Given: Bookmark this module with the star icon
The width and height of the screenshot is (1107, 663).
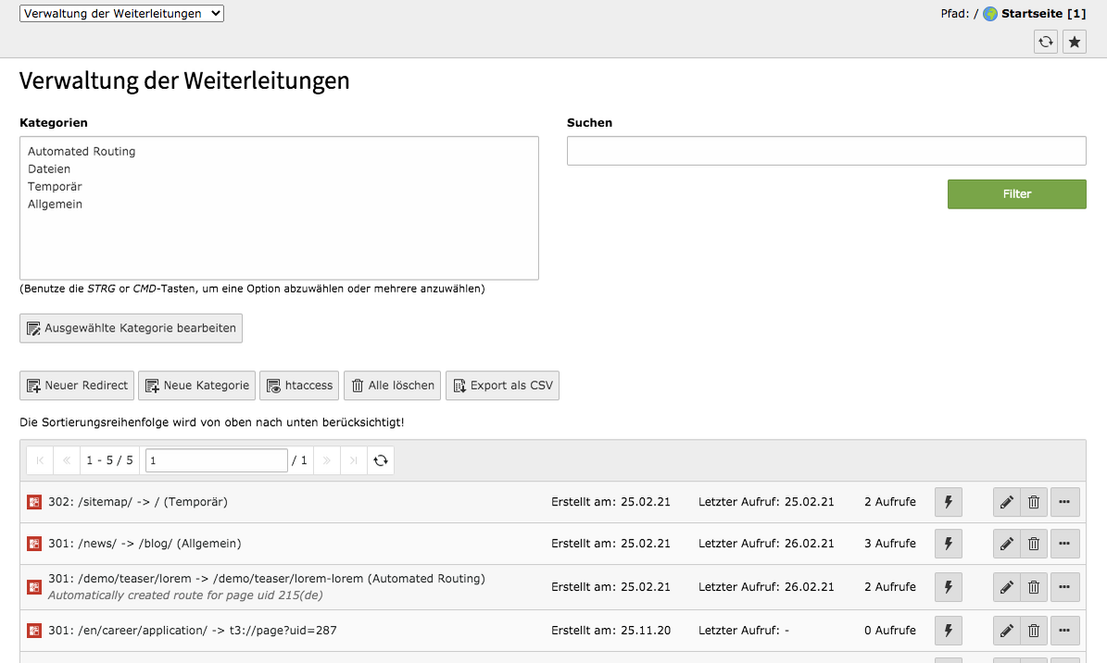Looking at the screenshot, I should (1075, 42).
